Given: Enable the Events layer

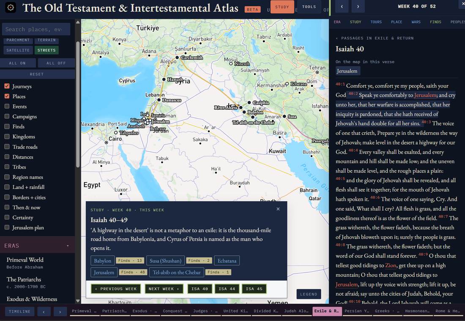Looking at the screenshot, I should click(7, 106).
